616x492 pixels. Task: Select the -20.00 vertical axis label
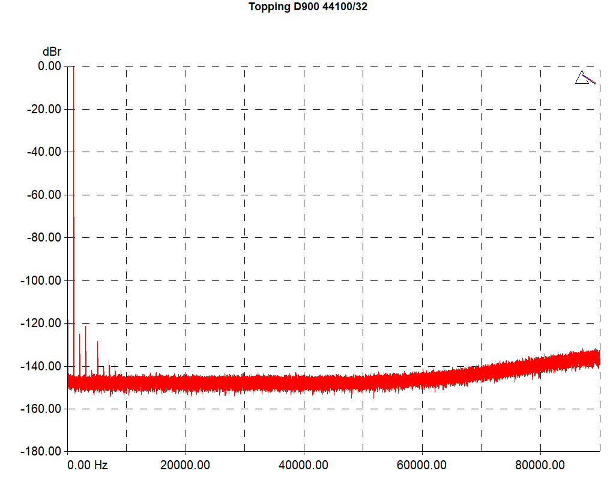(44, 109)
